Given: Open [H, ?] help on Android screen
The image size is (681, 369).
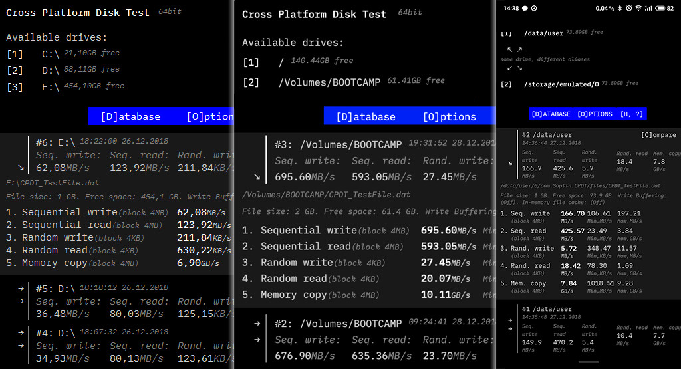Looking at the screenshot, I should click(632, 114).
